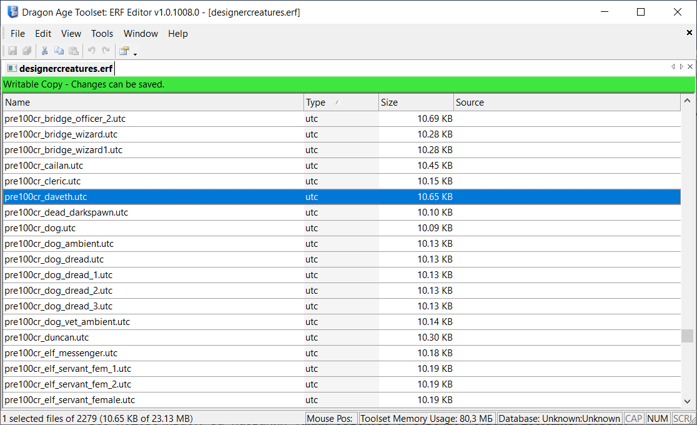Open the Help menu
697x425 pixels.
pyautogui.click(x=178, y=34)
